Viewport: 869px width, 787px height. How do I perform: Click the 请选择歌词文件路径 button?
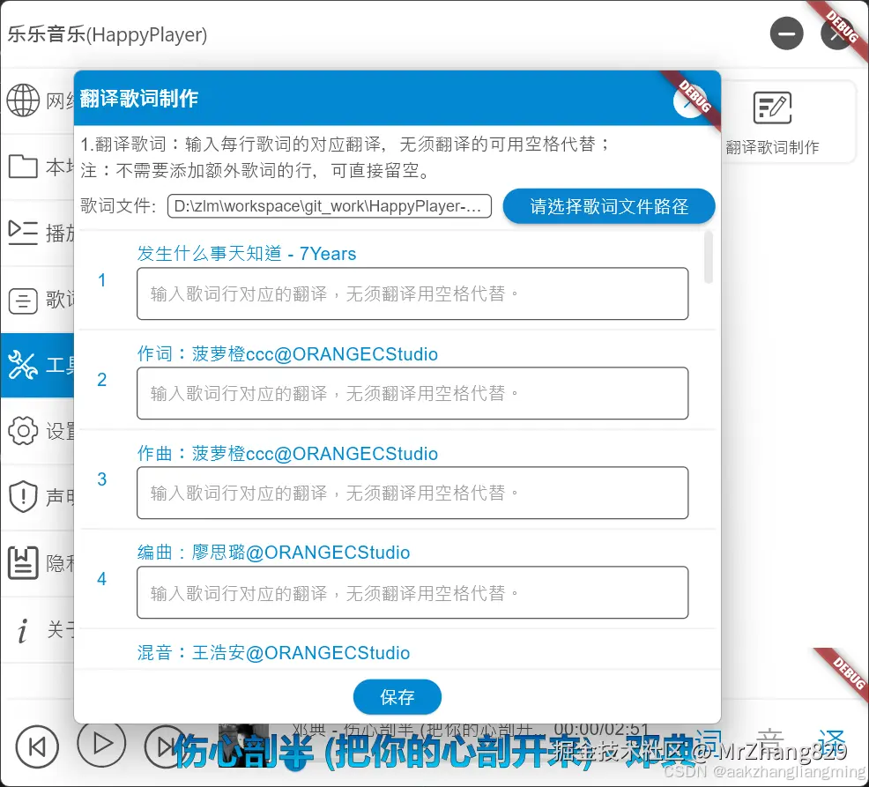coord(608,206)
